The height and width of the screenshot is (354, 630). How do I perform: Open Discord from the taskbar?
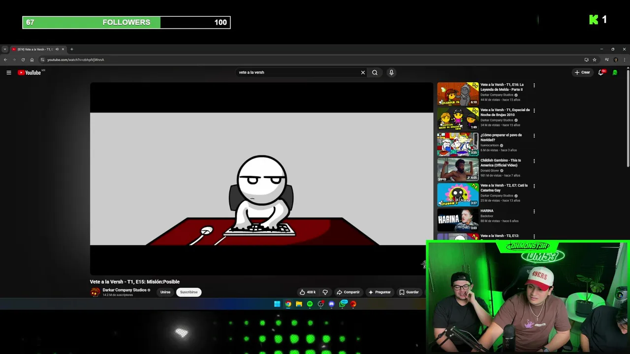pos(331,304)
